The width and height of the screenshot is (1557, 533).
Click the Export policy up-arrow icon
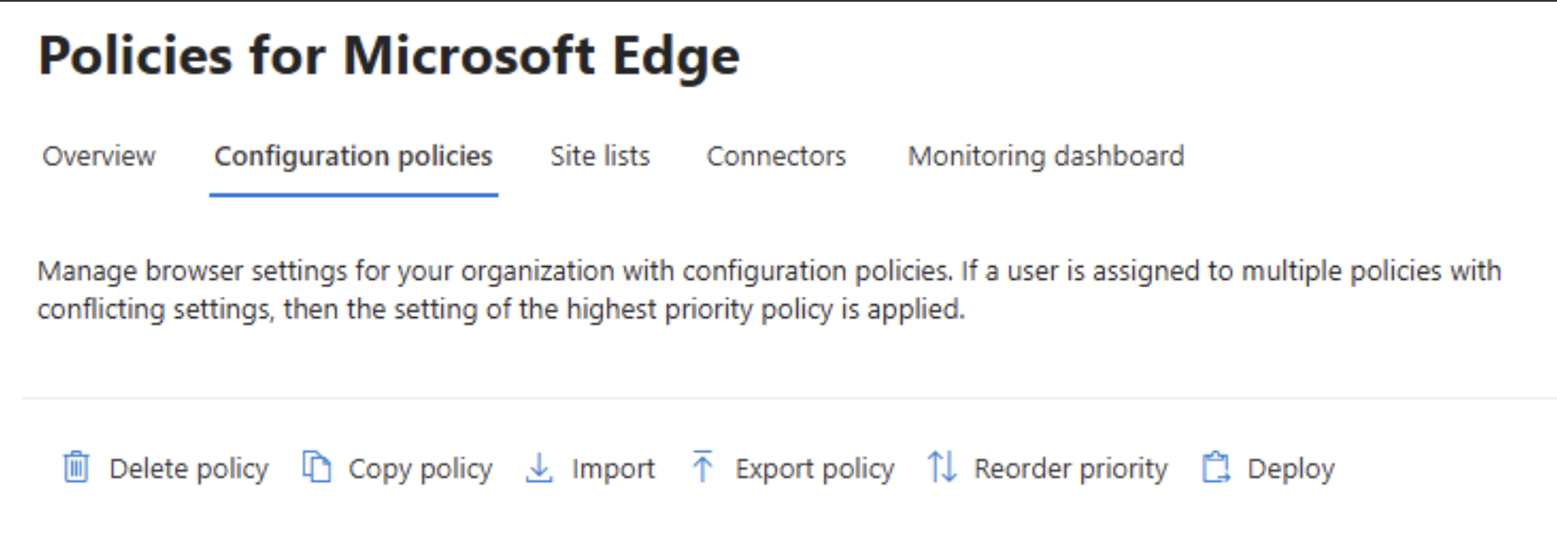(x=703, y=468)
